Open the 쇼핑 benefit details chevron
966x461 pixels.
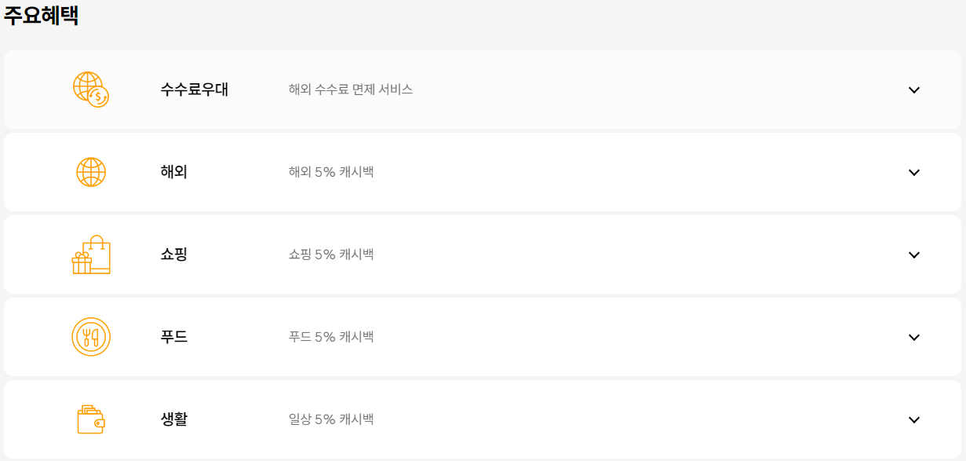913,254
